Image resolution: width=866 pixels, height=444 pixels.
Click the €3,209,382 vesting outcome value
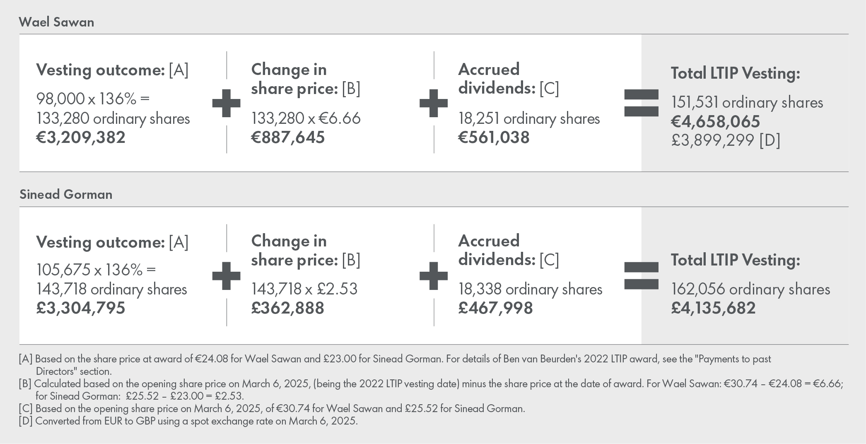point(81,138)
